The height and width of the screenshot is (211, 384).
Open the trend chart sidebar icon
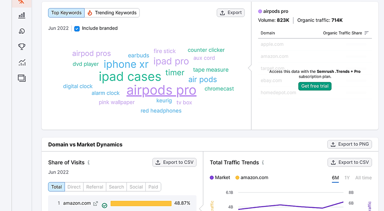(x=22, y=63)
